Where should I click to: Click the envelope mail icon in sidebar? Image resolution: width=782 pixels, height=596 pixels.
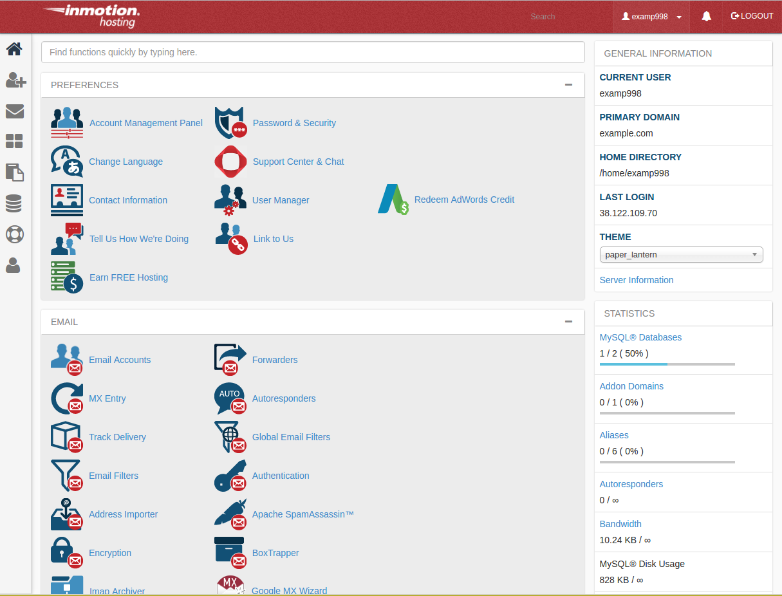click(14, 111)
